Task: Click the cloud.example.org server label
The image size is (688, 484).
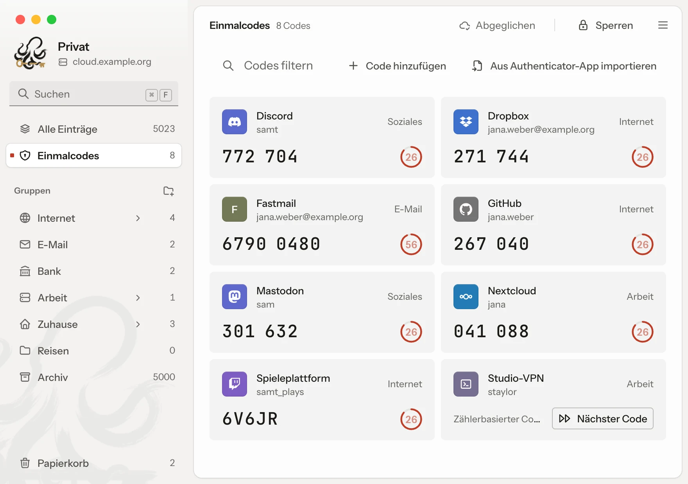Action: [112, 62]
